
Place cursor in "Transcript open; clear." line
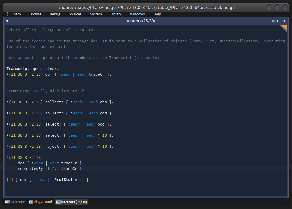pos(32,69)
